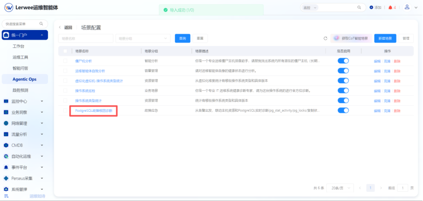The width and height of the screenshot is (423, 201).
Task: Click the 获取CoT智能场景 button
Action: point(351,38)
